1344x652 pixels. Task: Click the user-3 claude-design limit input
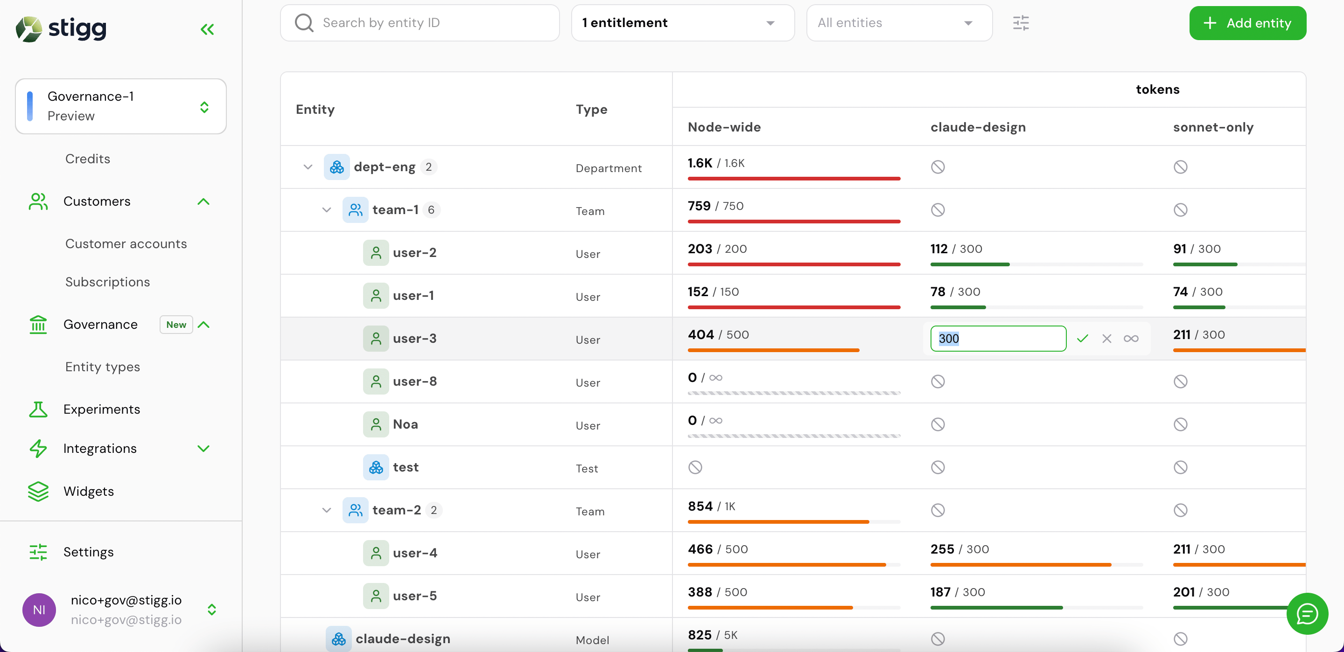[998, 339]
